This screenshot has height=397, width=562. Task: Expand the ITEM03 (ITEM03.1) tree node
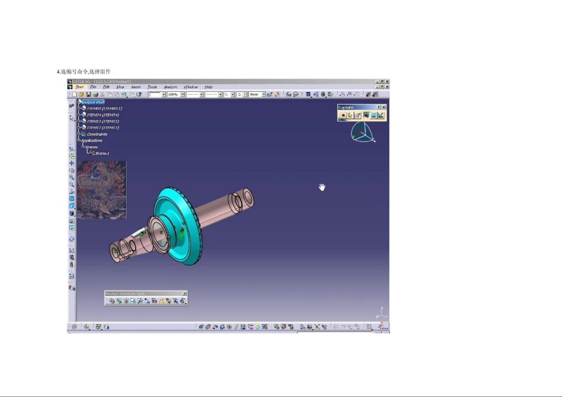click(79, 109)
